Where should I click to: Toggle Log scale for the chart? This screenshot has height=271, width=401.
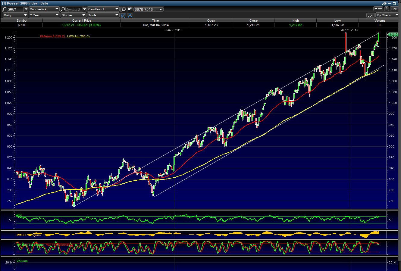point(370,15)
